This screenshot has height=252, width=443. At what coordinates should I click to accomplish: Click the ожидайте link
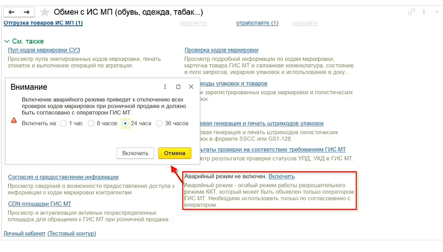[x=305, y=23]
